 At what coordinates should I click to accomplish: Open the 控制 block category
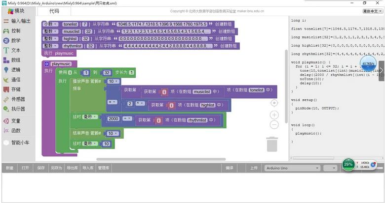[x=12, y=31]
